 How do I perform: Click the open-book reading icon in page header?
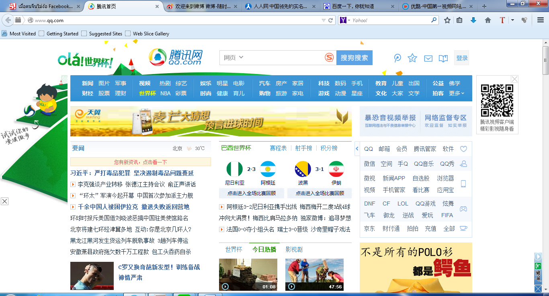[443, 59]
